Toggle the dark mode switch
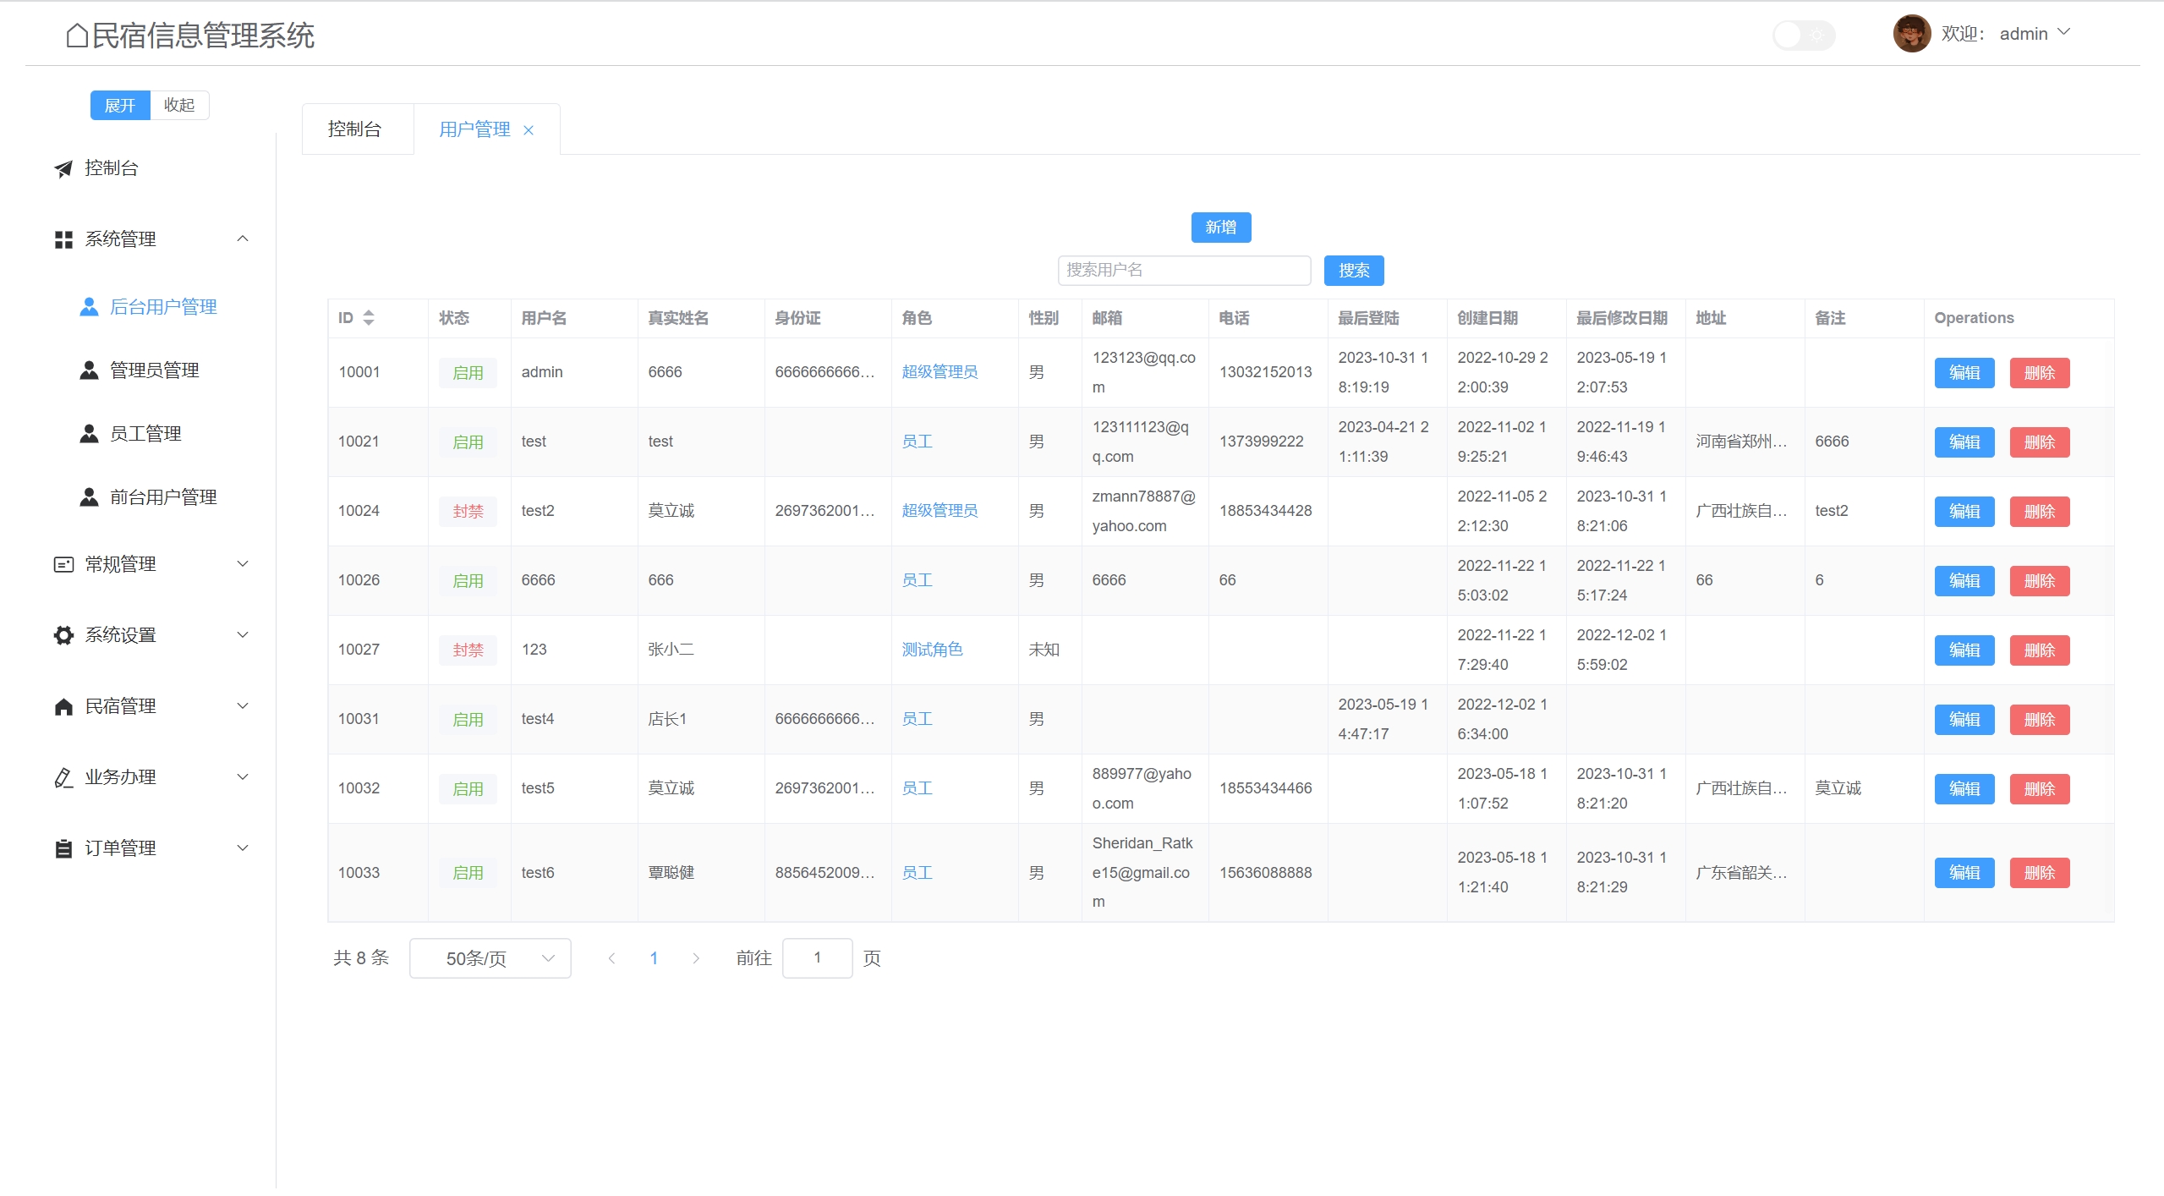This screenshot has height=1196, width=2164. 1803,35
